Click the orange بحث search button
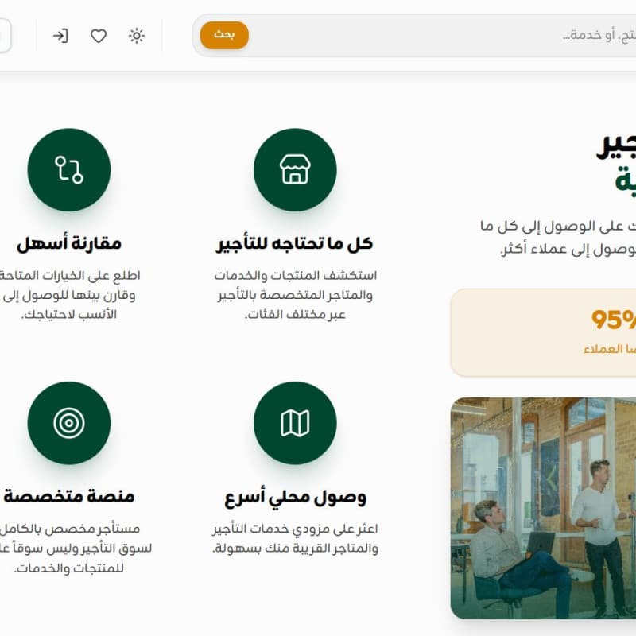The image size is (636, 636). [224, 35]
